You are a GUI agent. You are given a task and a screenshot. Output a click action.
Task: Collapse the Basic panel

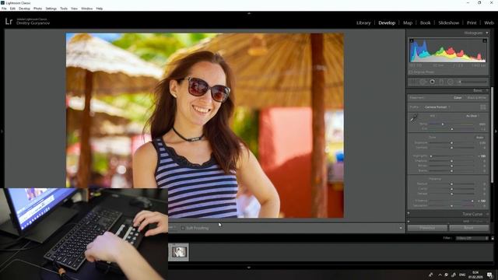[x=487, y=90]
